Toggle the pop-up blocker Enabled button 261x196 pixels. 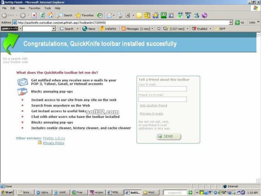200,29
